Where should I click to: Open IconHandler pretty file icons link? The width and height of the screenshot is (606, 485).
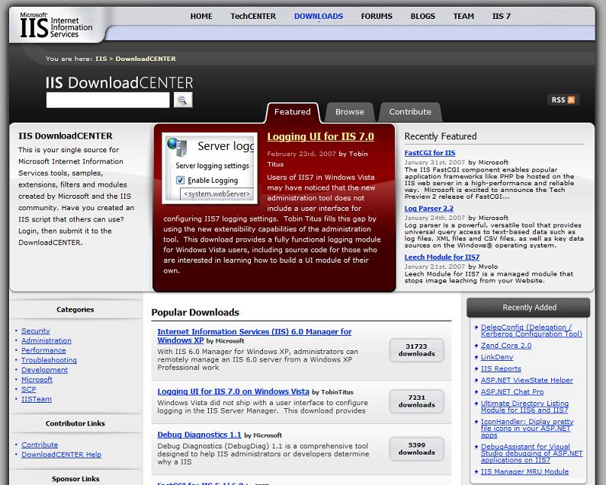(527, 428)
